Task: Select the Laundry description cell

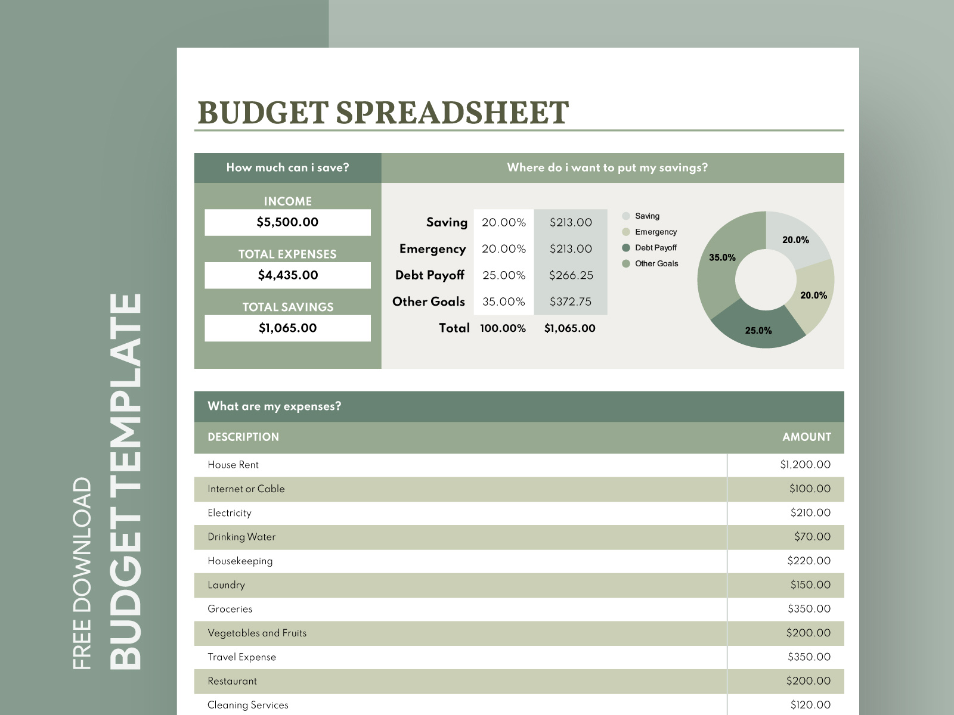Action: point(460,585)
